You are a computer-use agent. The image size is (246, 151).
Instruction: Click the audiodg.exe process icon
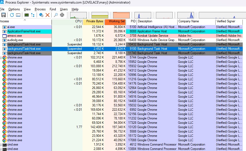point(5,40)
